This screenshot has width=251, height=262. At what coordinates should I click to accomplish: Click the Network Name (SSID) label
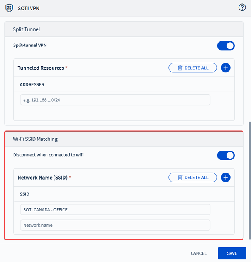[42, 178]
